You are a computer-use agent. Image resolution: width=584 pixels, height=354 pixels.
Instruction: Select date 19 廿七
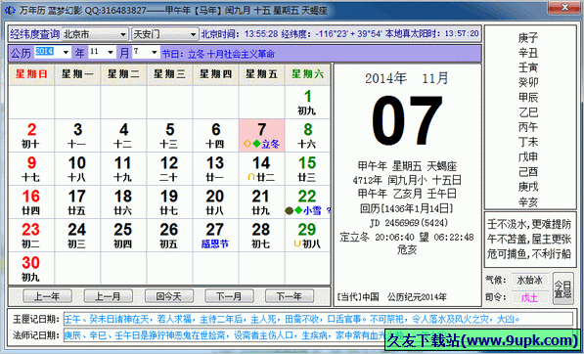click(169, 202)
